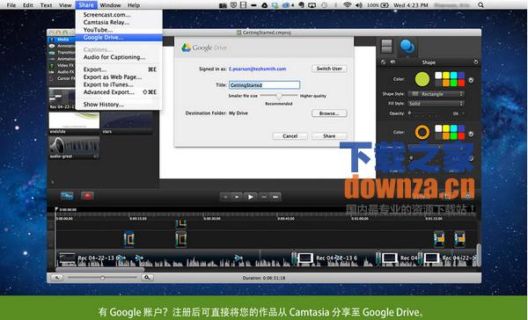Click Share button in Google Drive dialog
Viewport: 528px width, 320px height.
coord(329,136)
